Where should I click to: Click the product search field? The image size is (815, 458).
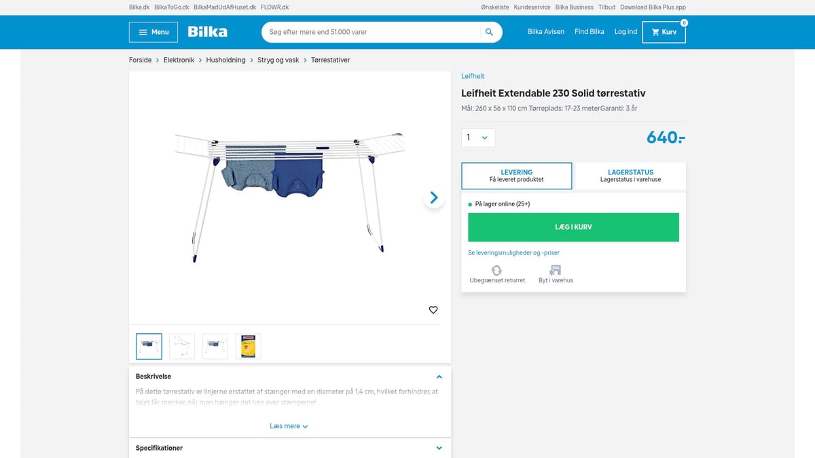(x=372, y=32)
